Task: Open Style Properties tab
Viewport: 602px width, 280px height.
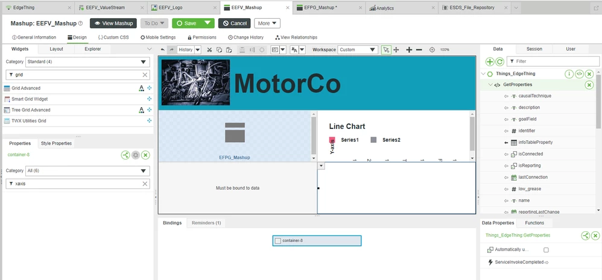Action: [56, 143]
